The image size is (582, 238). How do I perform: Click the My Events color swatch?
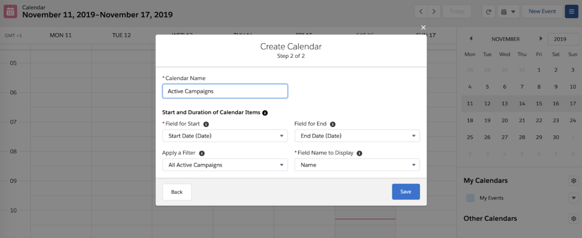[x=470, y=198]
